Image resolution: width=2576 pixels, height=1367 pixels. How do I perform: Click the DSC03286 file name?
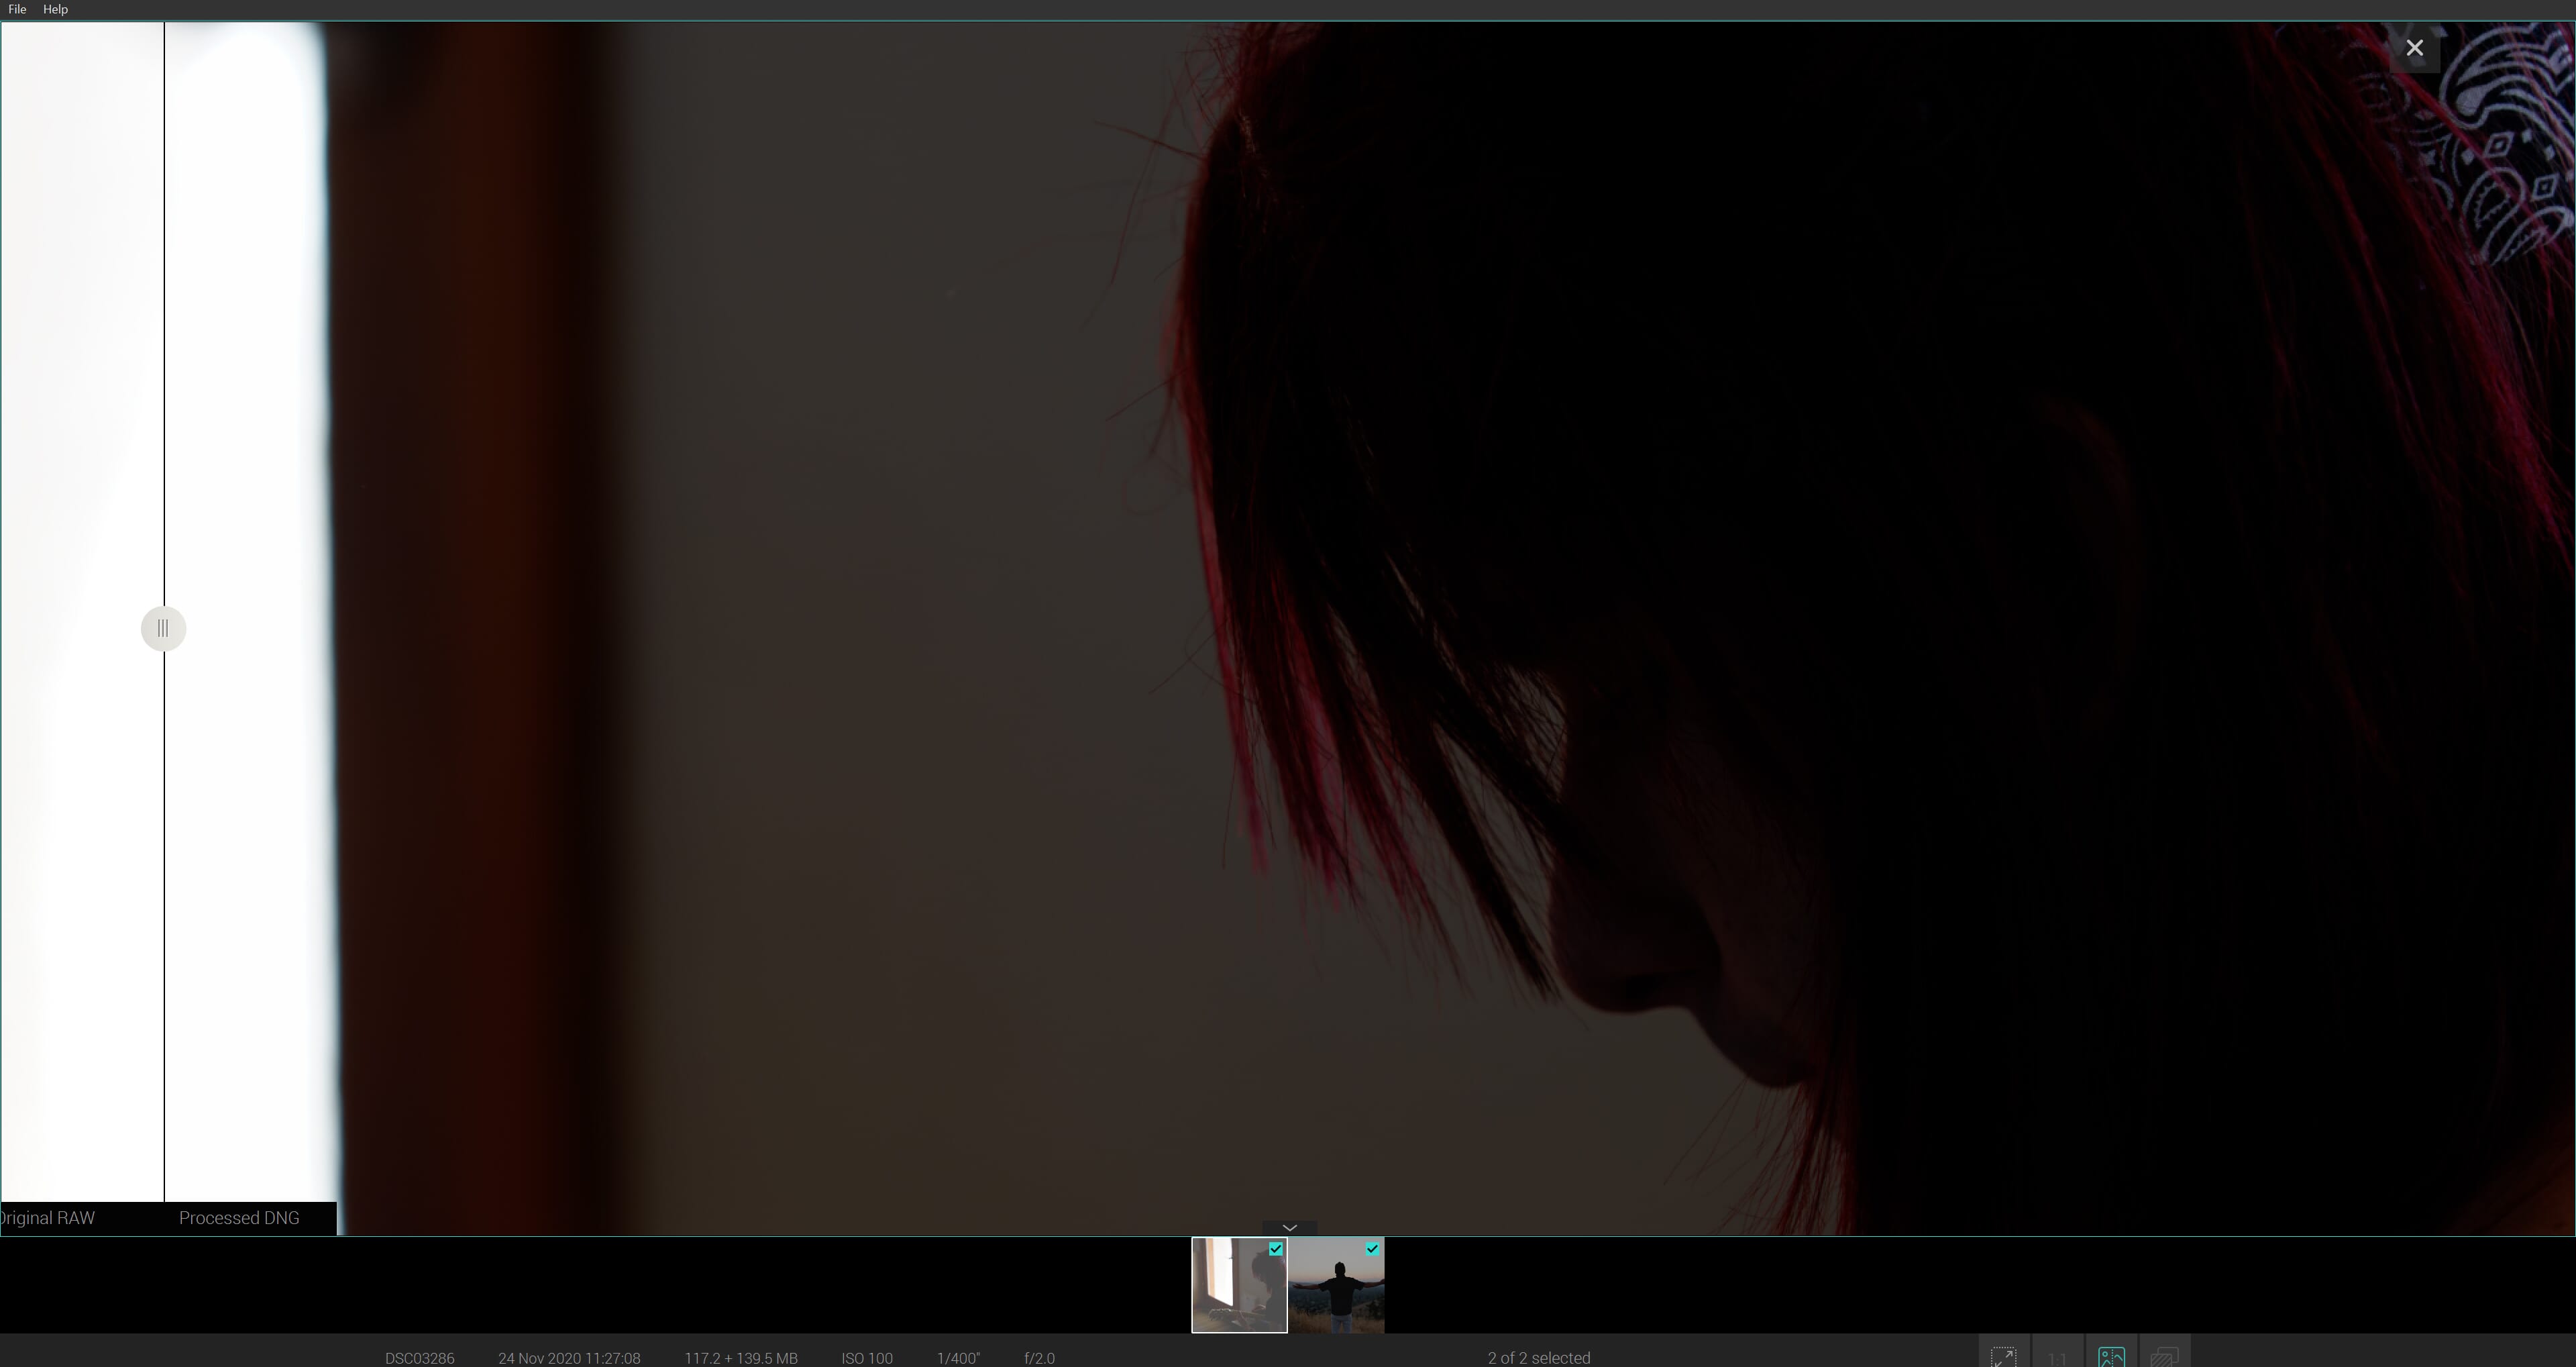pyautogui.click(x=419, y=1358)
